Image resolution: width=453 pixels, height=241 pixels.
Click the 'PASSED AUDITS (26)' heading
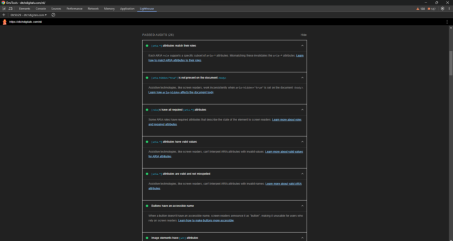pyautogui.click(x=158, y=35)
